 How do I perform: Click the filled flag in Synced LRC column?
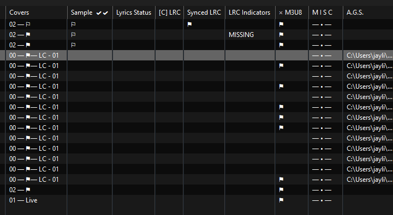point(189,24)
